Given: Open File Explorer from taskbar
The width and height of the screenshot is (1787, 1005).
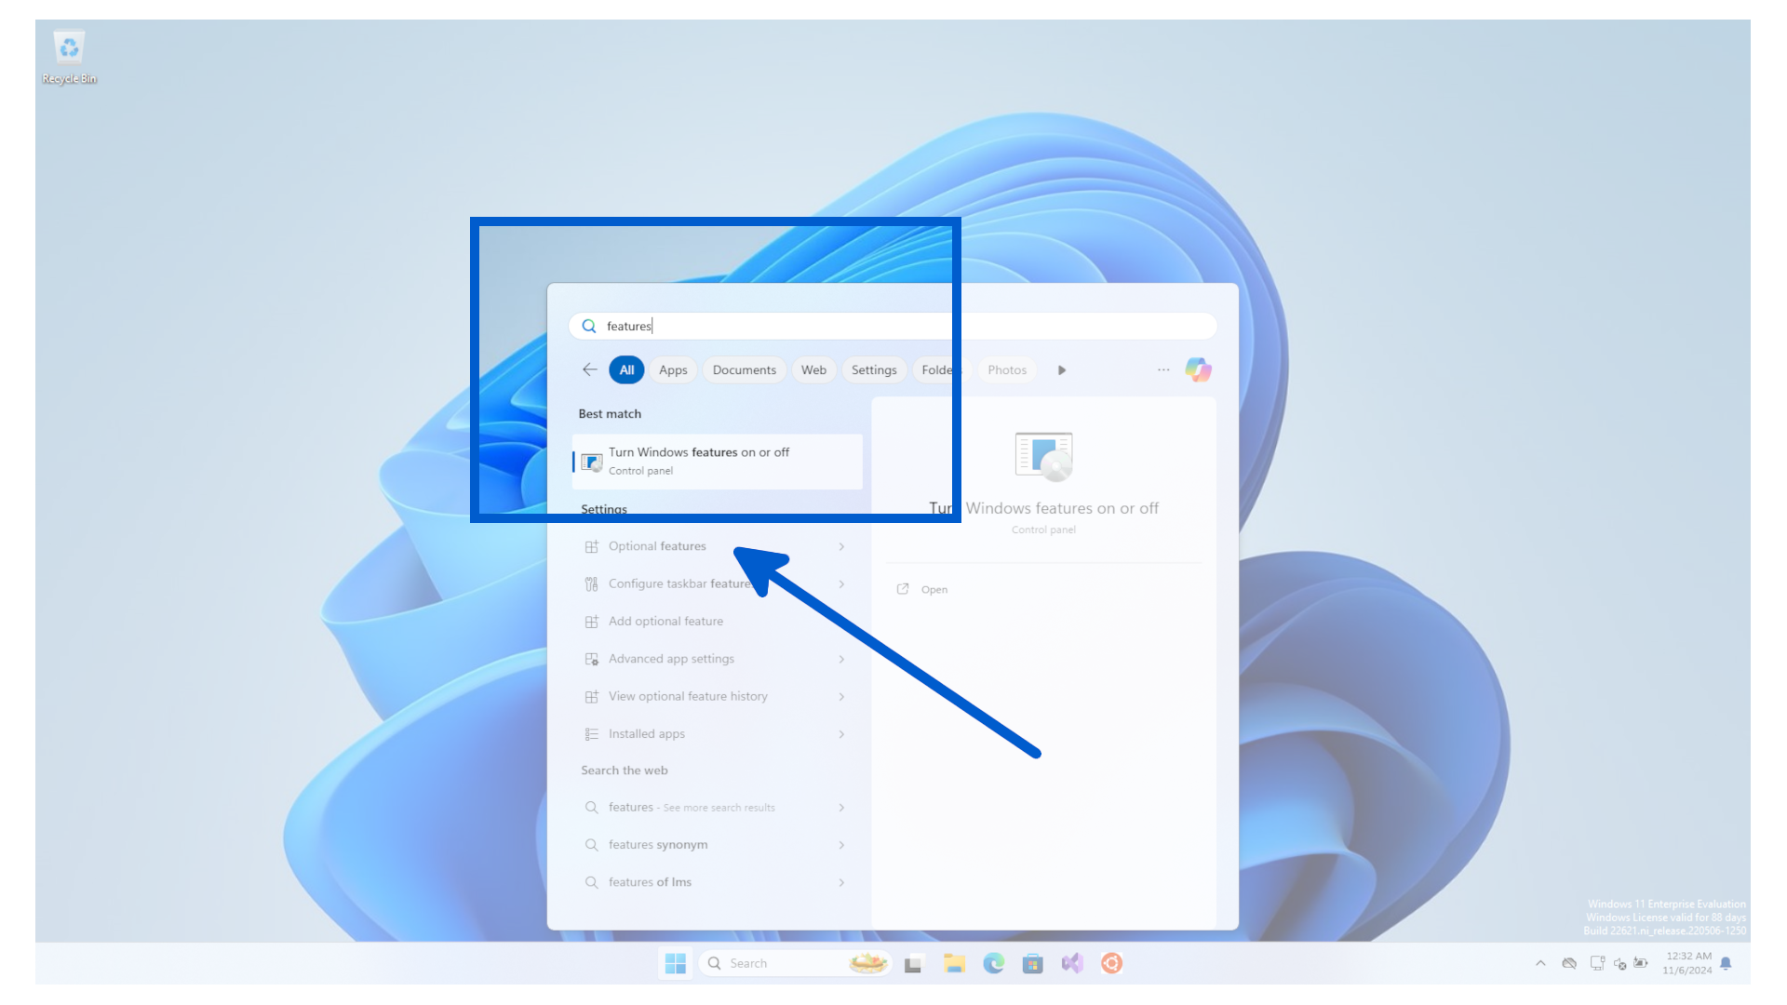Looking at the screenshot, I should coord(954,963).
